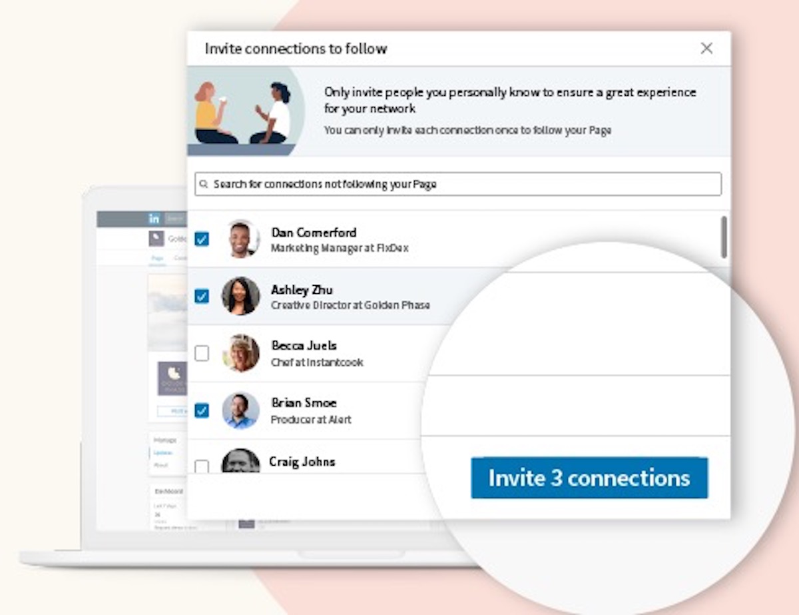Image resolution: width=799 pixels, height=615 pixels.
Task: Click the magnifier icon in the connection search field
Action: (204, 184)
